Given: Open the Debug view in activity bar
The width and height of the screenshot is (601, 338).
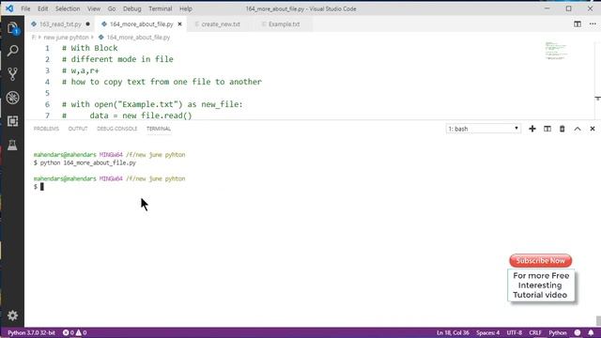Looking at the screenshot, I should pyautogui.click(x=12, y=98).
